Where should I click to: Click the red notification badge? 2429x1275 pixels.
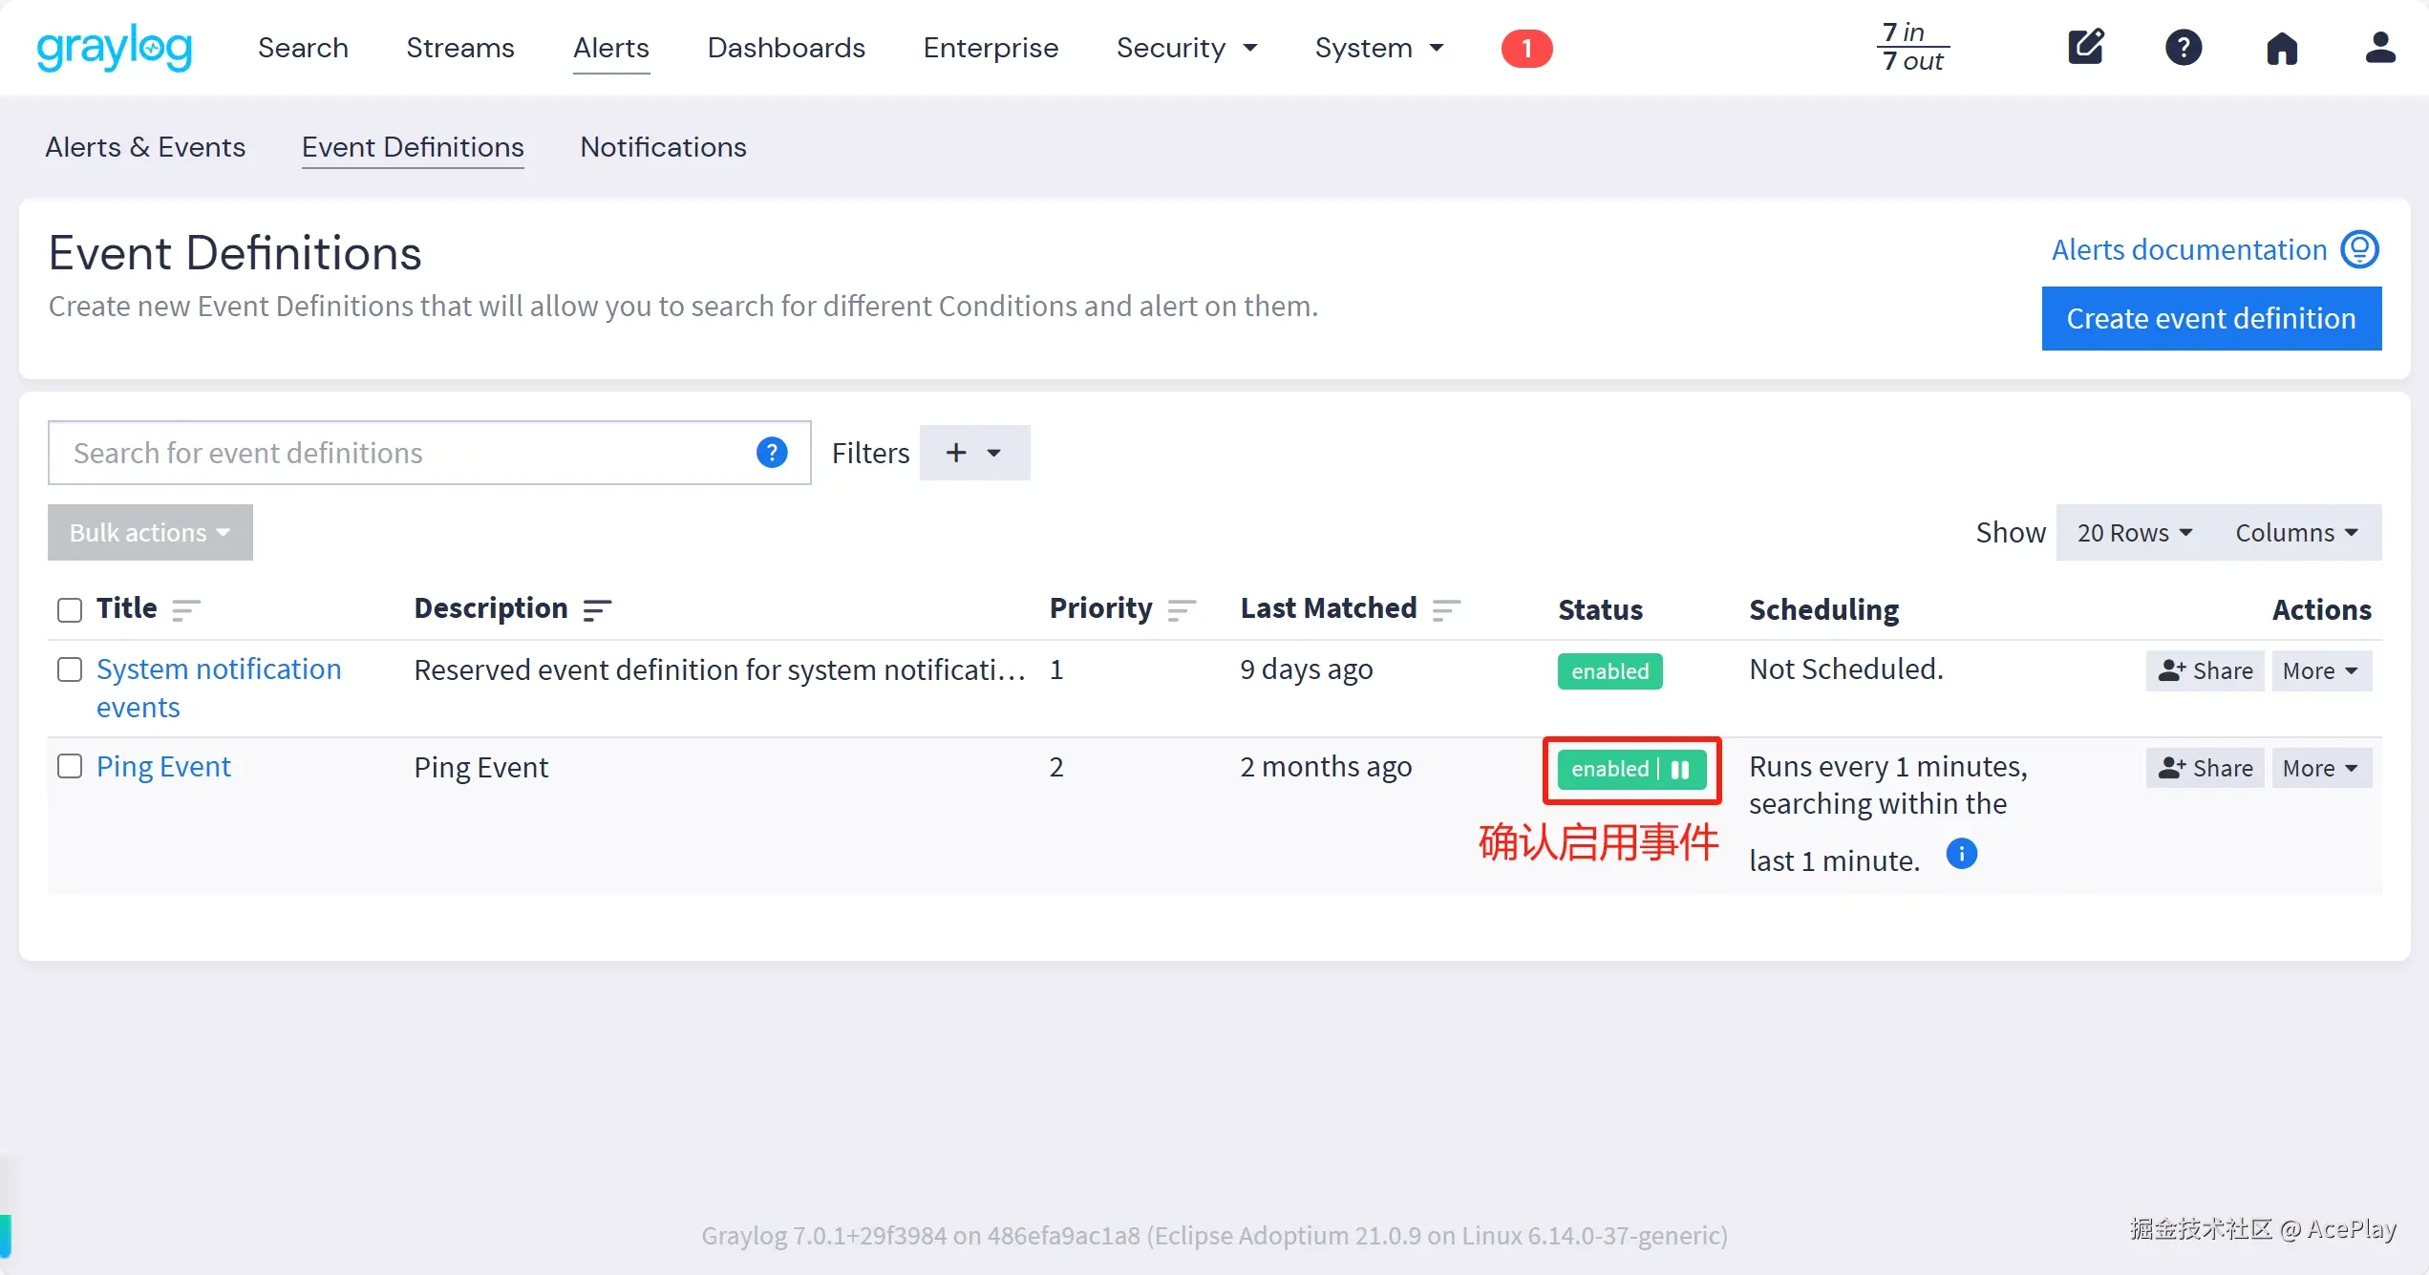(x=1526, y=48)
